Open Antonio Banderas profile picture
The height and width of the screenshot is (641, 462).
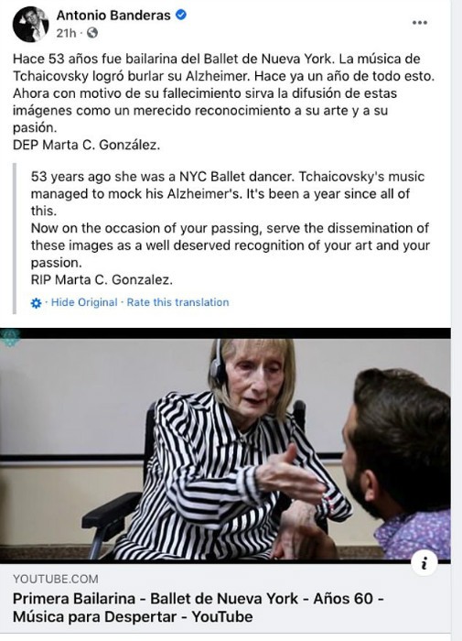pos(30,25)
